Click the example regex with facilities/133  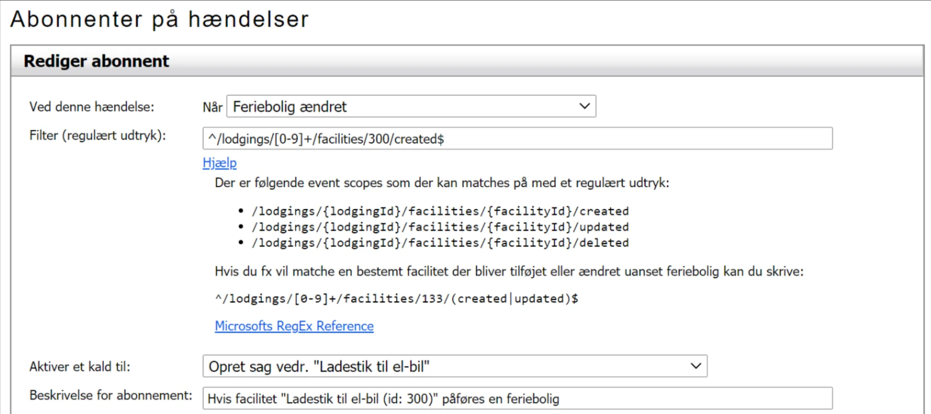pos(396,298)
